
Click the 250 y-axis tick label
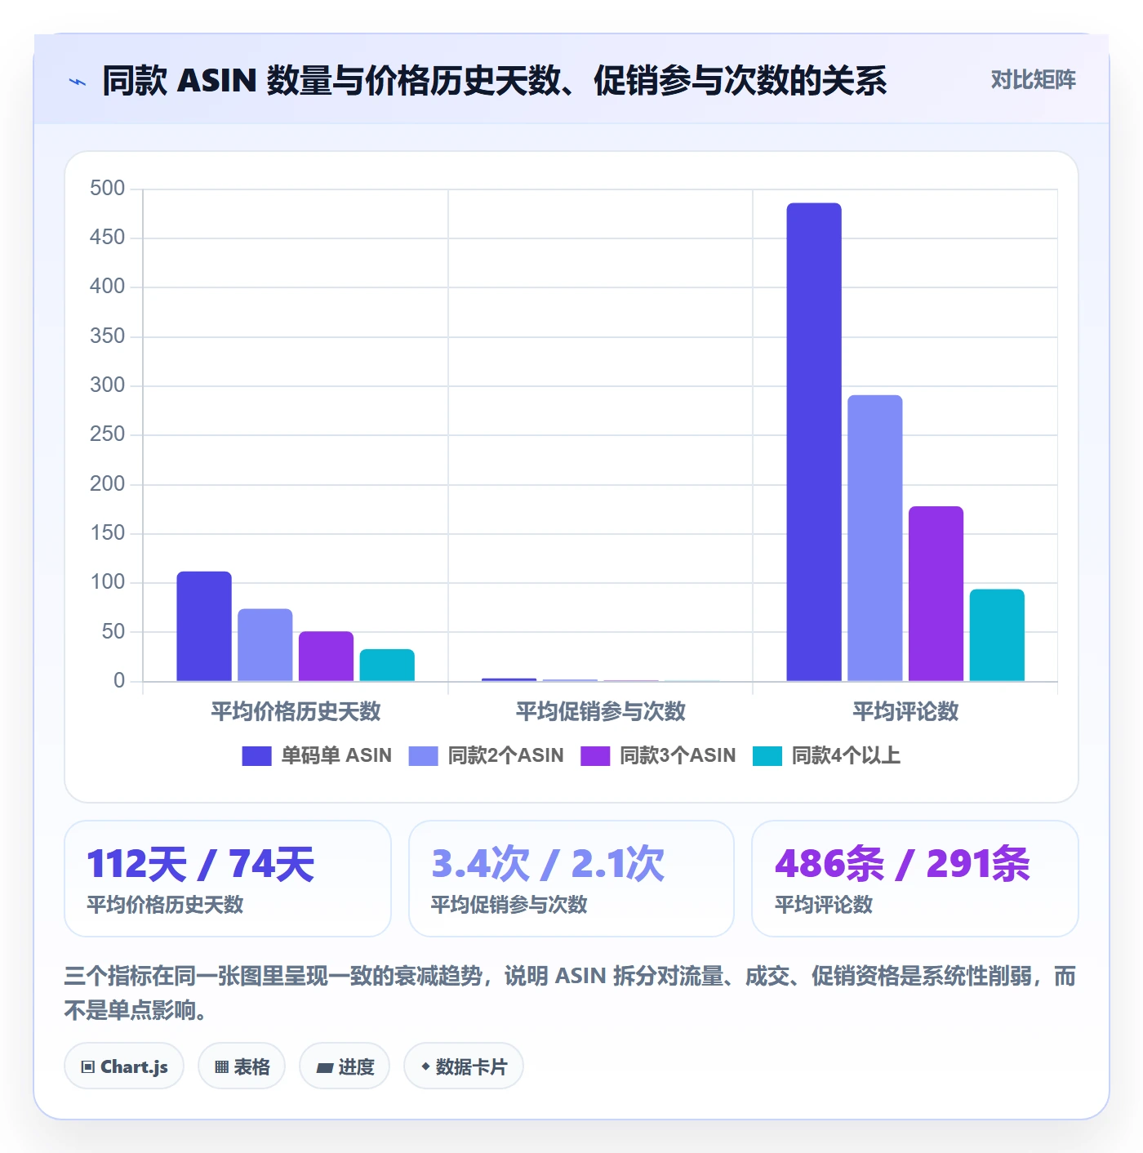click(x=108, y=434)
